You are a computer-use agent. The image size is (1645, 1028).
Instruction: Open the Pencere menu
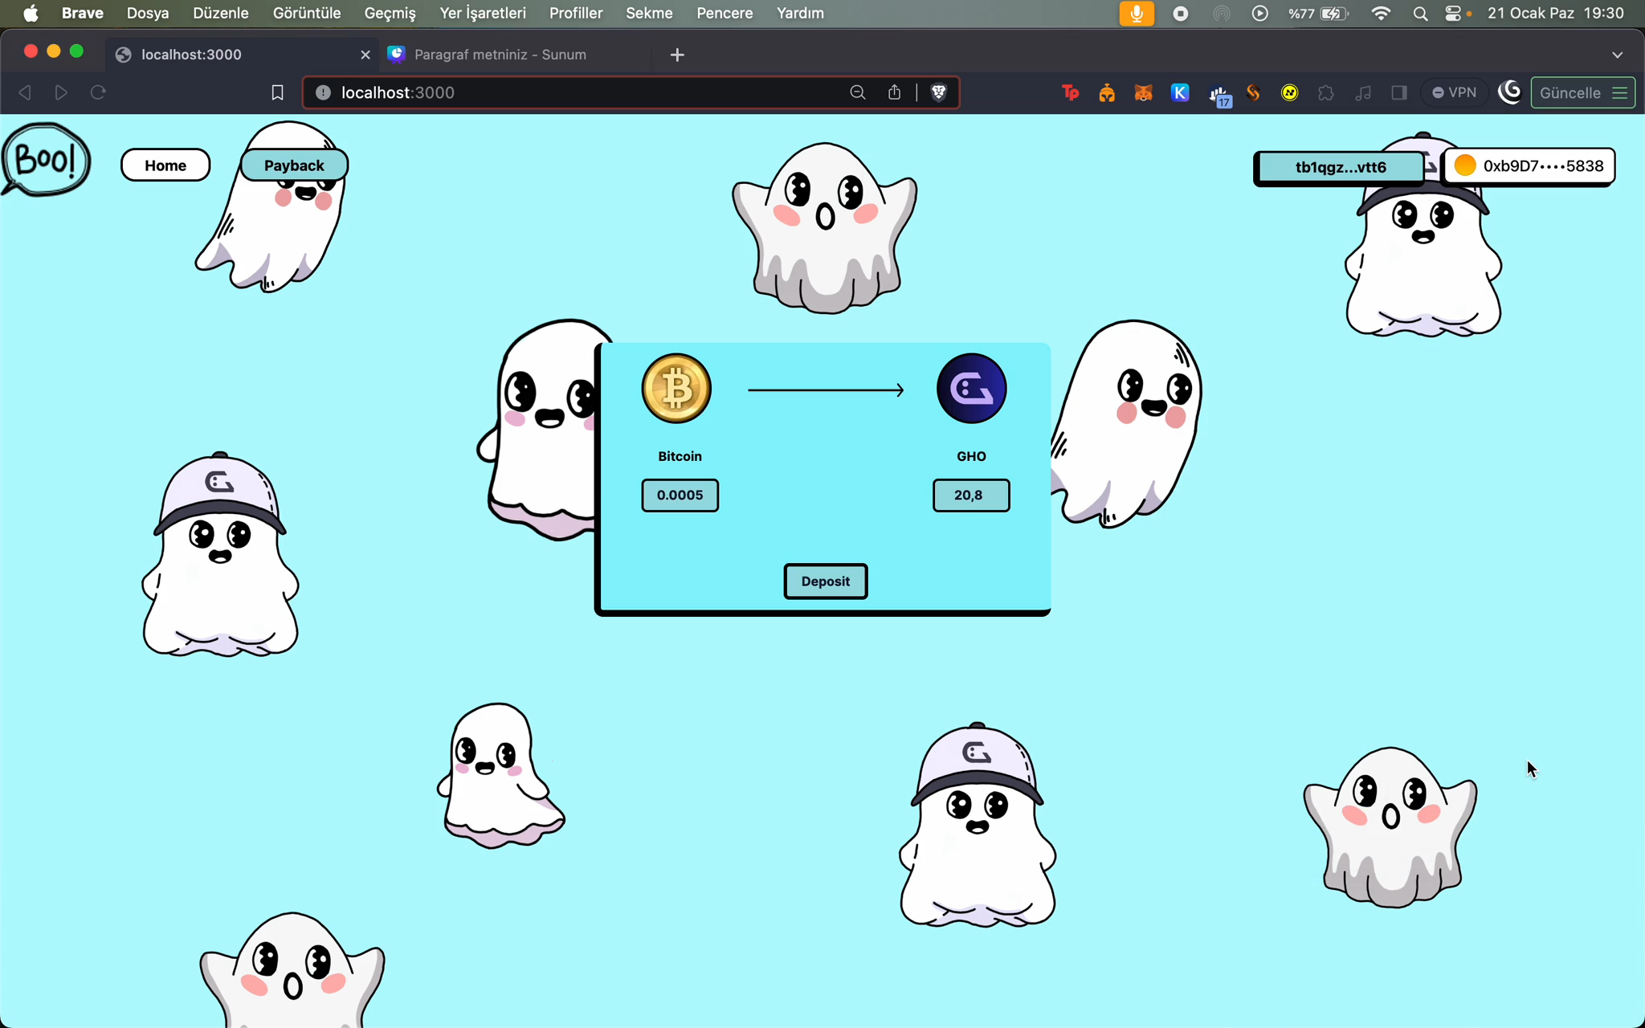[x=725, y=14]
